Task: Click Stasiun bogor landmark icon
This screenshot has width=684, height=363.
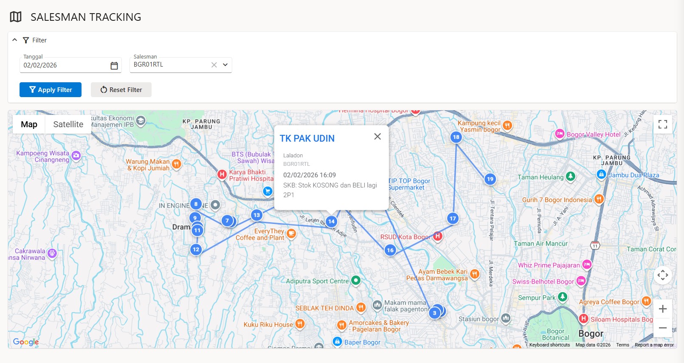Action: coord(506,318)
